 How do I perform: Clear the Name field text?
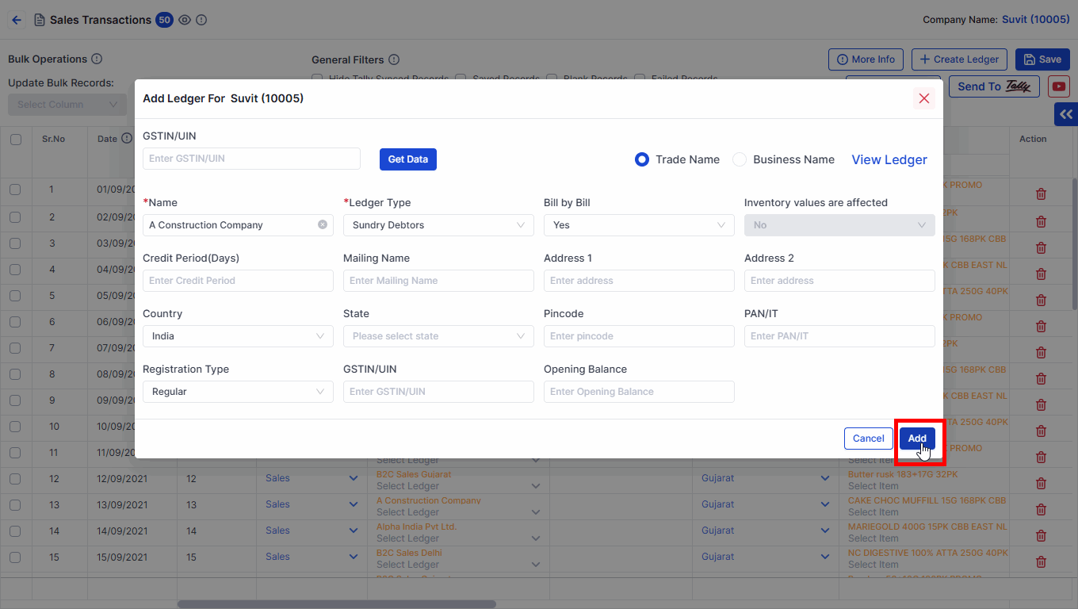323,224
